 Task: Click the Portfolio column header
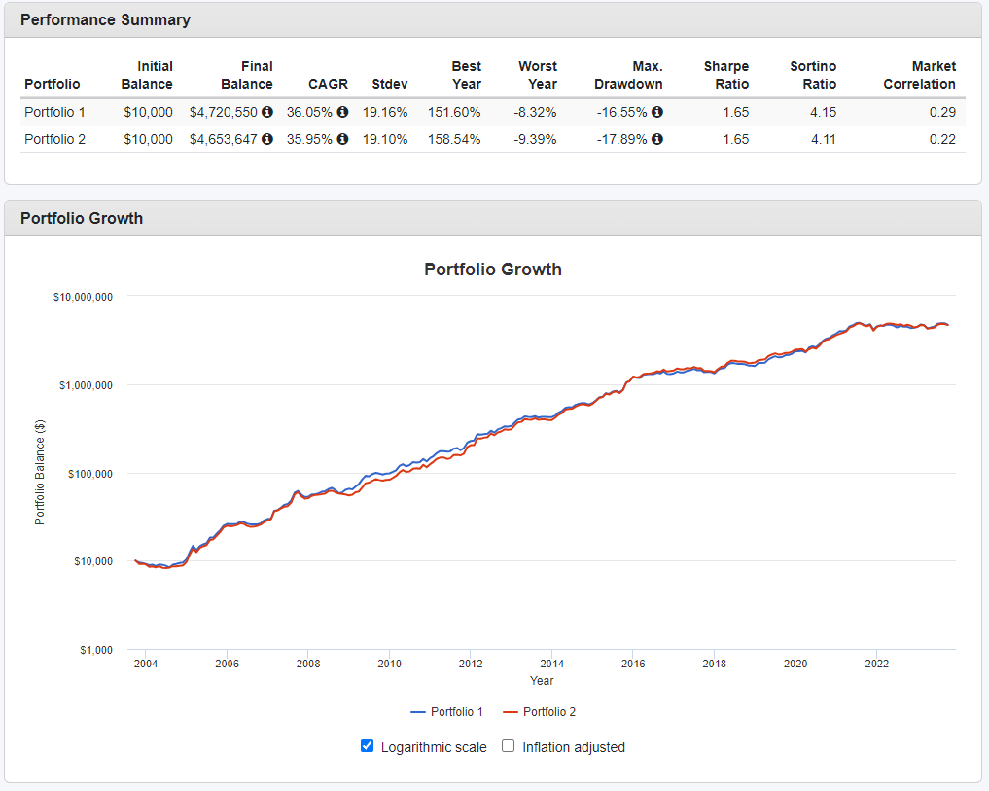53,84
